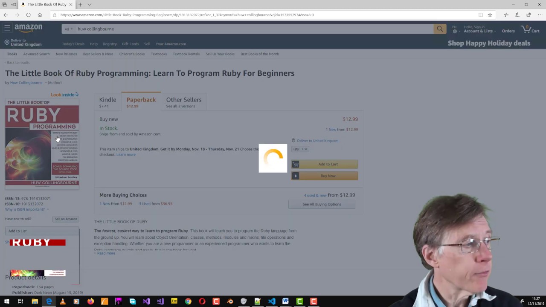Image resolution: width=546 pixels, height=307 pixels.
Task: Open a new browser tab
Action: (80, 4)
